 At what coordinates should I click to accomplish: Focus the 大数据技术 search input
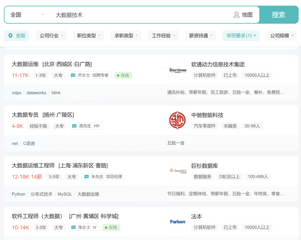point(140,15)
